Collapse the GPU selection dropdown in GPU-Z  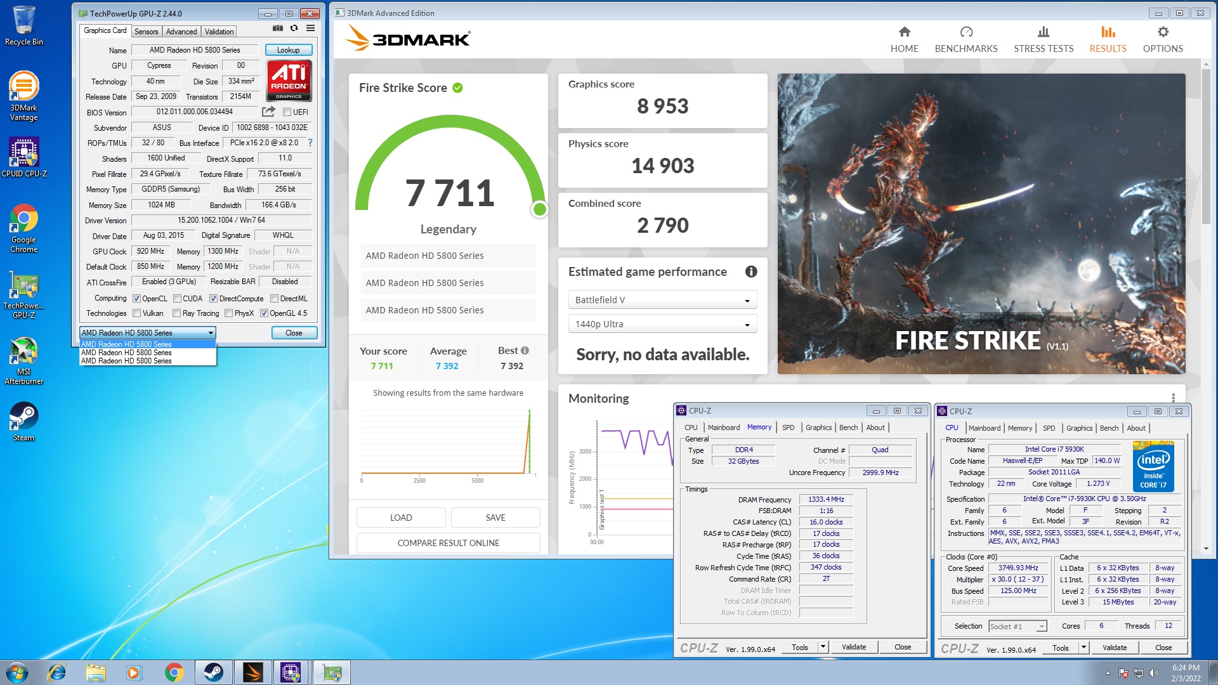pos(211,333)
